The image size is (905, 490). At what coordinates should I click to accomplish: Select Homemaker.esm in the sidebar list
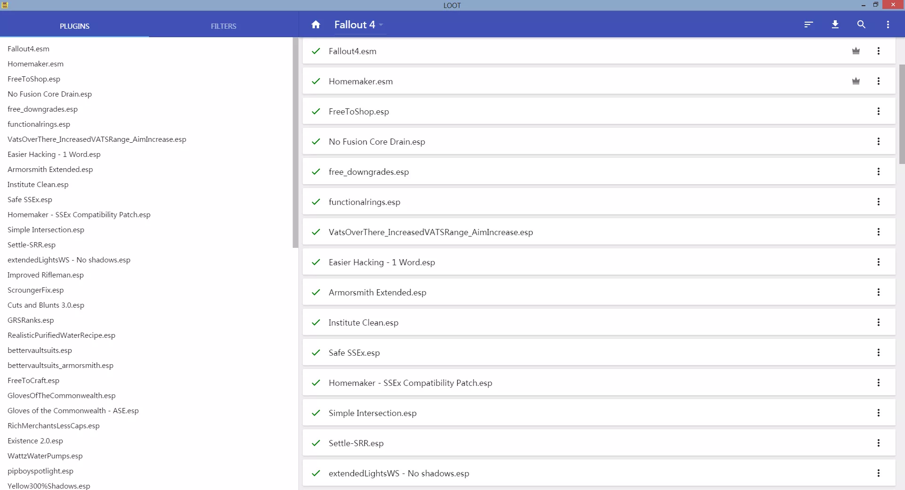click(35, 64)
